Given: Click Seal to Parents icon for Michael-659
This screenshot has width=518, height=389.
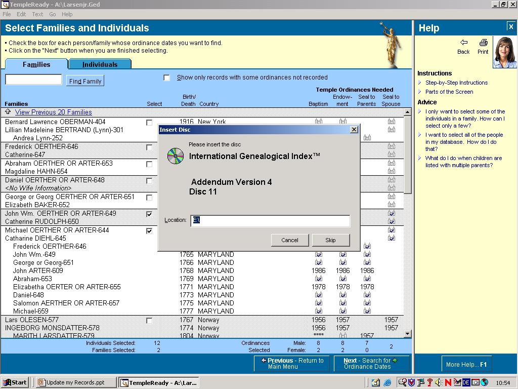Looking at the screenshot, I should point(367,311).
